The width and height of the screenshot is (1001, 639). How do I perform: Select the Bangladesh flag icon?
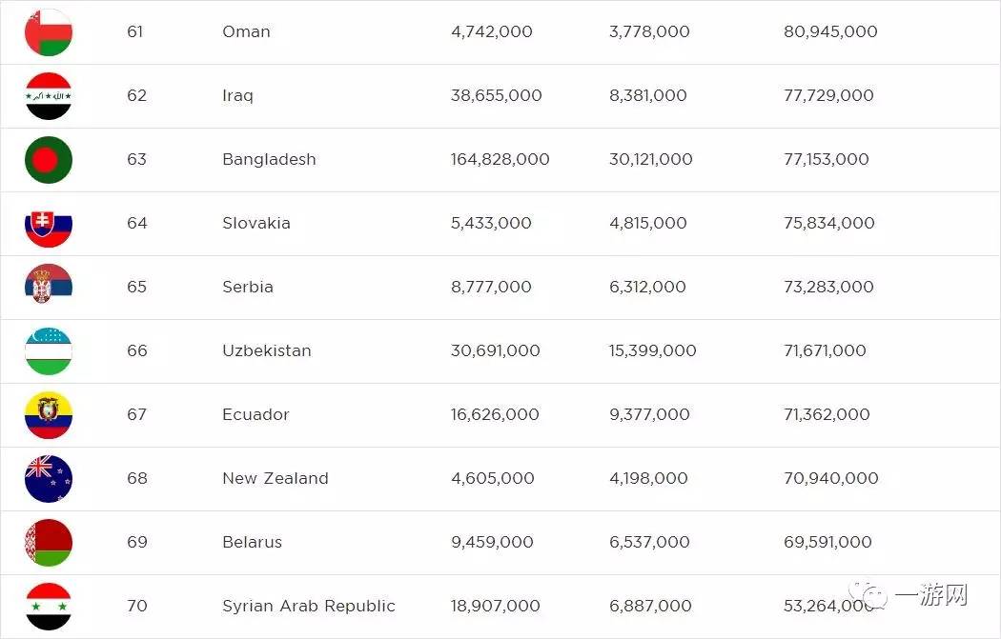tap(49, 160)
